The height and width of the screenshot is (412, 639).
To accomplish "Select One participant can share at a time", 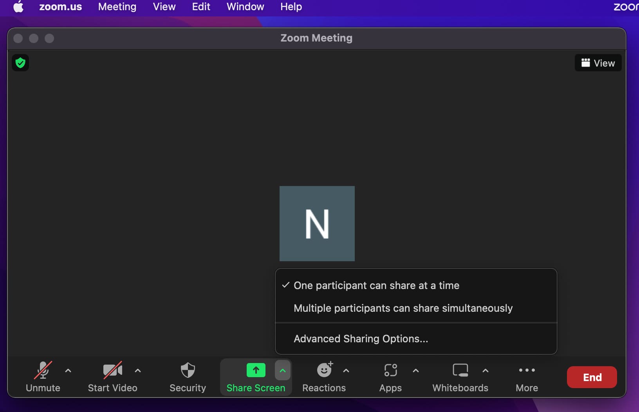I will [376, 286].
